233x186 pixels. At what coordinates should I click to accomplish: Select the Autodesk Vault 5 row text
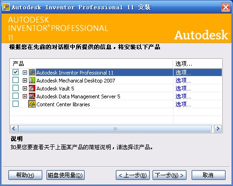55,89
